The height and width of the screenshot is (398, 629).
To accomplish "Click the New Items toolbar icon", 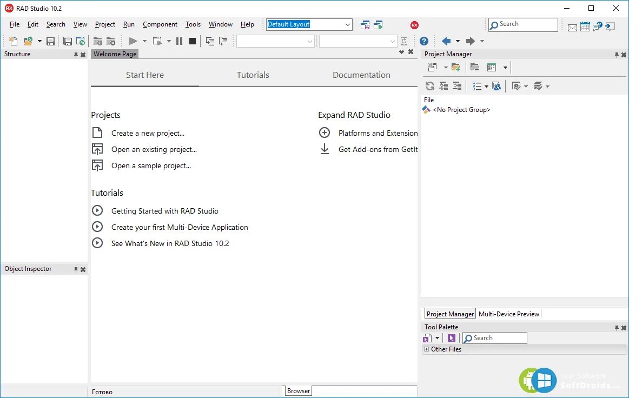I will click(13, 41).
